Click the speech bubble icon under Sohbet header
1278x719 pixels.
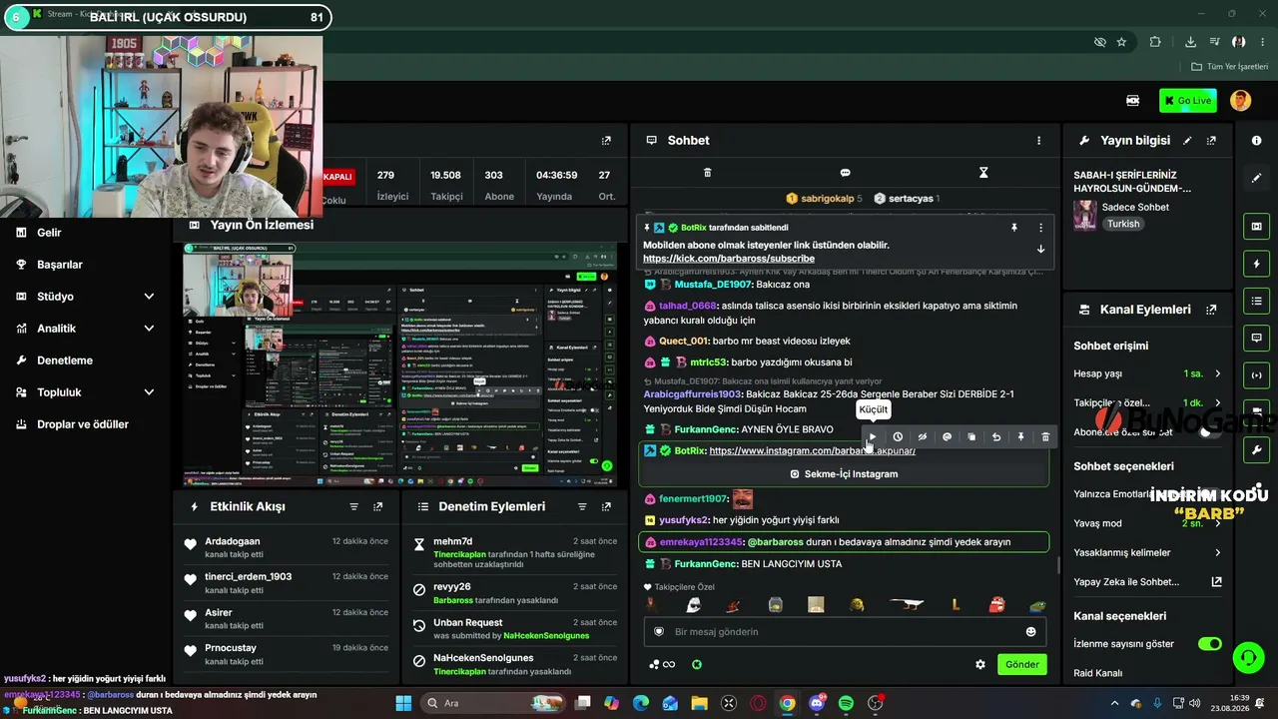[x=845, y=173]
